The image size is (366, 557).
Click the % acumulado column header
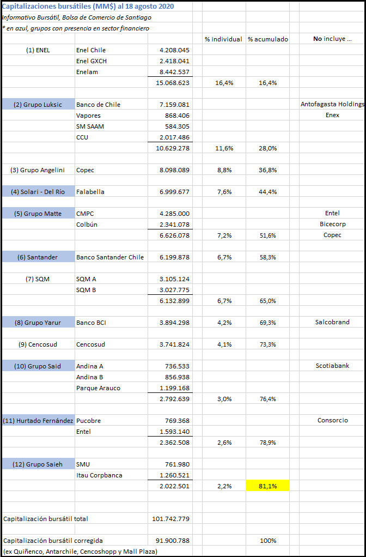[x=267, y=39]
